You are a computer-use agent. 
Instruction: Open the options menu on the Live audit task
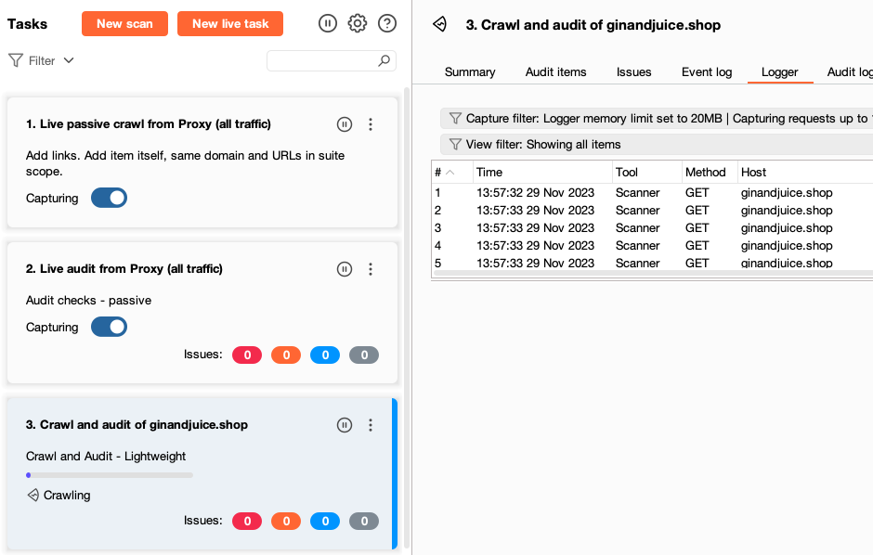coord(371,268)
